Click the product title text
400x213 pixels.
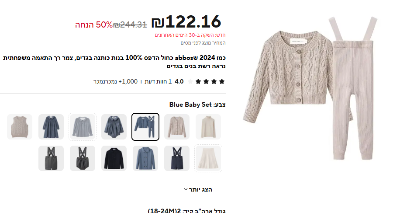coord(114,62)
